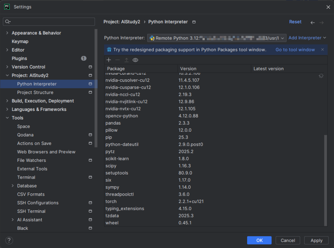This screenshot has height=248, width=334.
Task: Click project icon next to Project Structure
Action: 90,92
